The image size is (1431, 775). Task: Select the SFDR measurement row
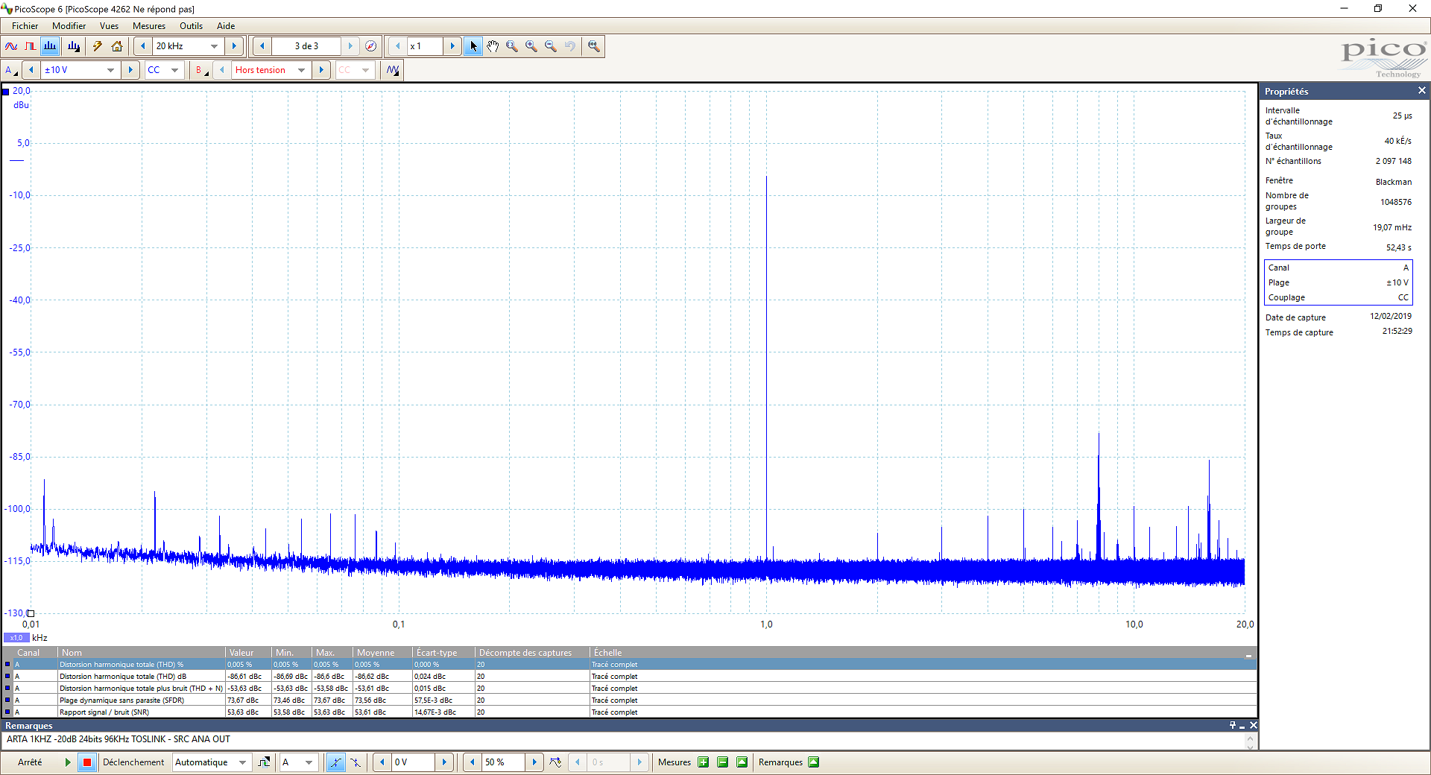coord(629,700)
